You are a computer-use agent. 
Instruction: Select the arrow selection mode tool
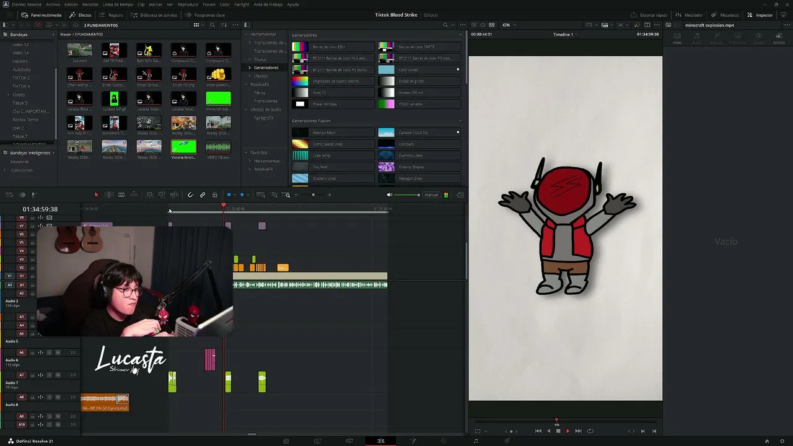click(96, 195)
